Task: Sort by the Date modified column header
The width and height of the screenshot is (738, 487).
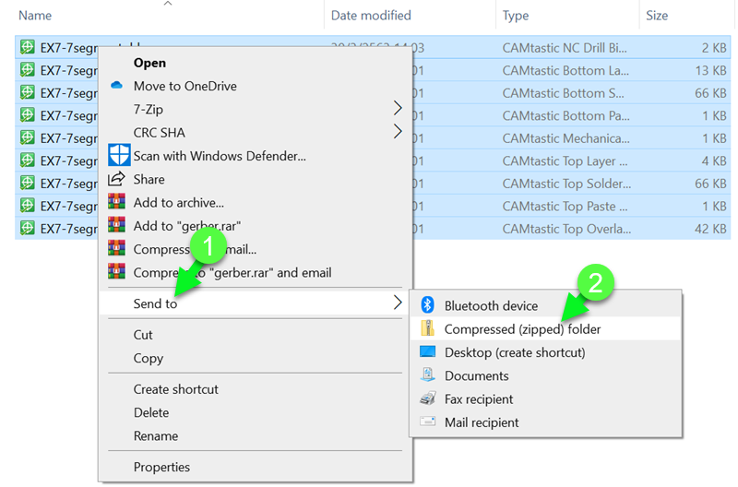Action: [371, 16]
